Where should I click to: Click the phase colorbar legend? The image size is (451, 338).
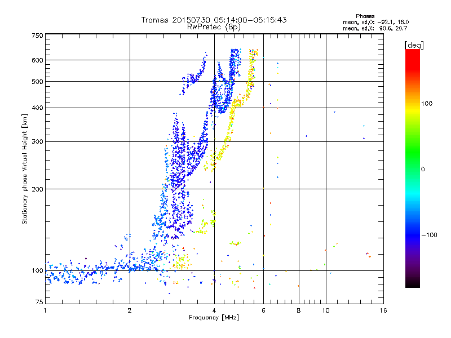pyautogui.click(x=413, y=168)
